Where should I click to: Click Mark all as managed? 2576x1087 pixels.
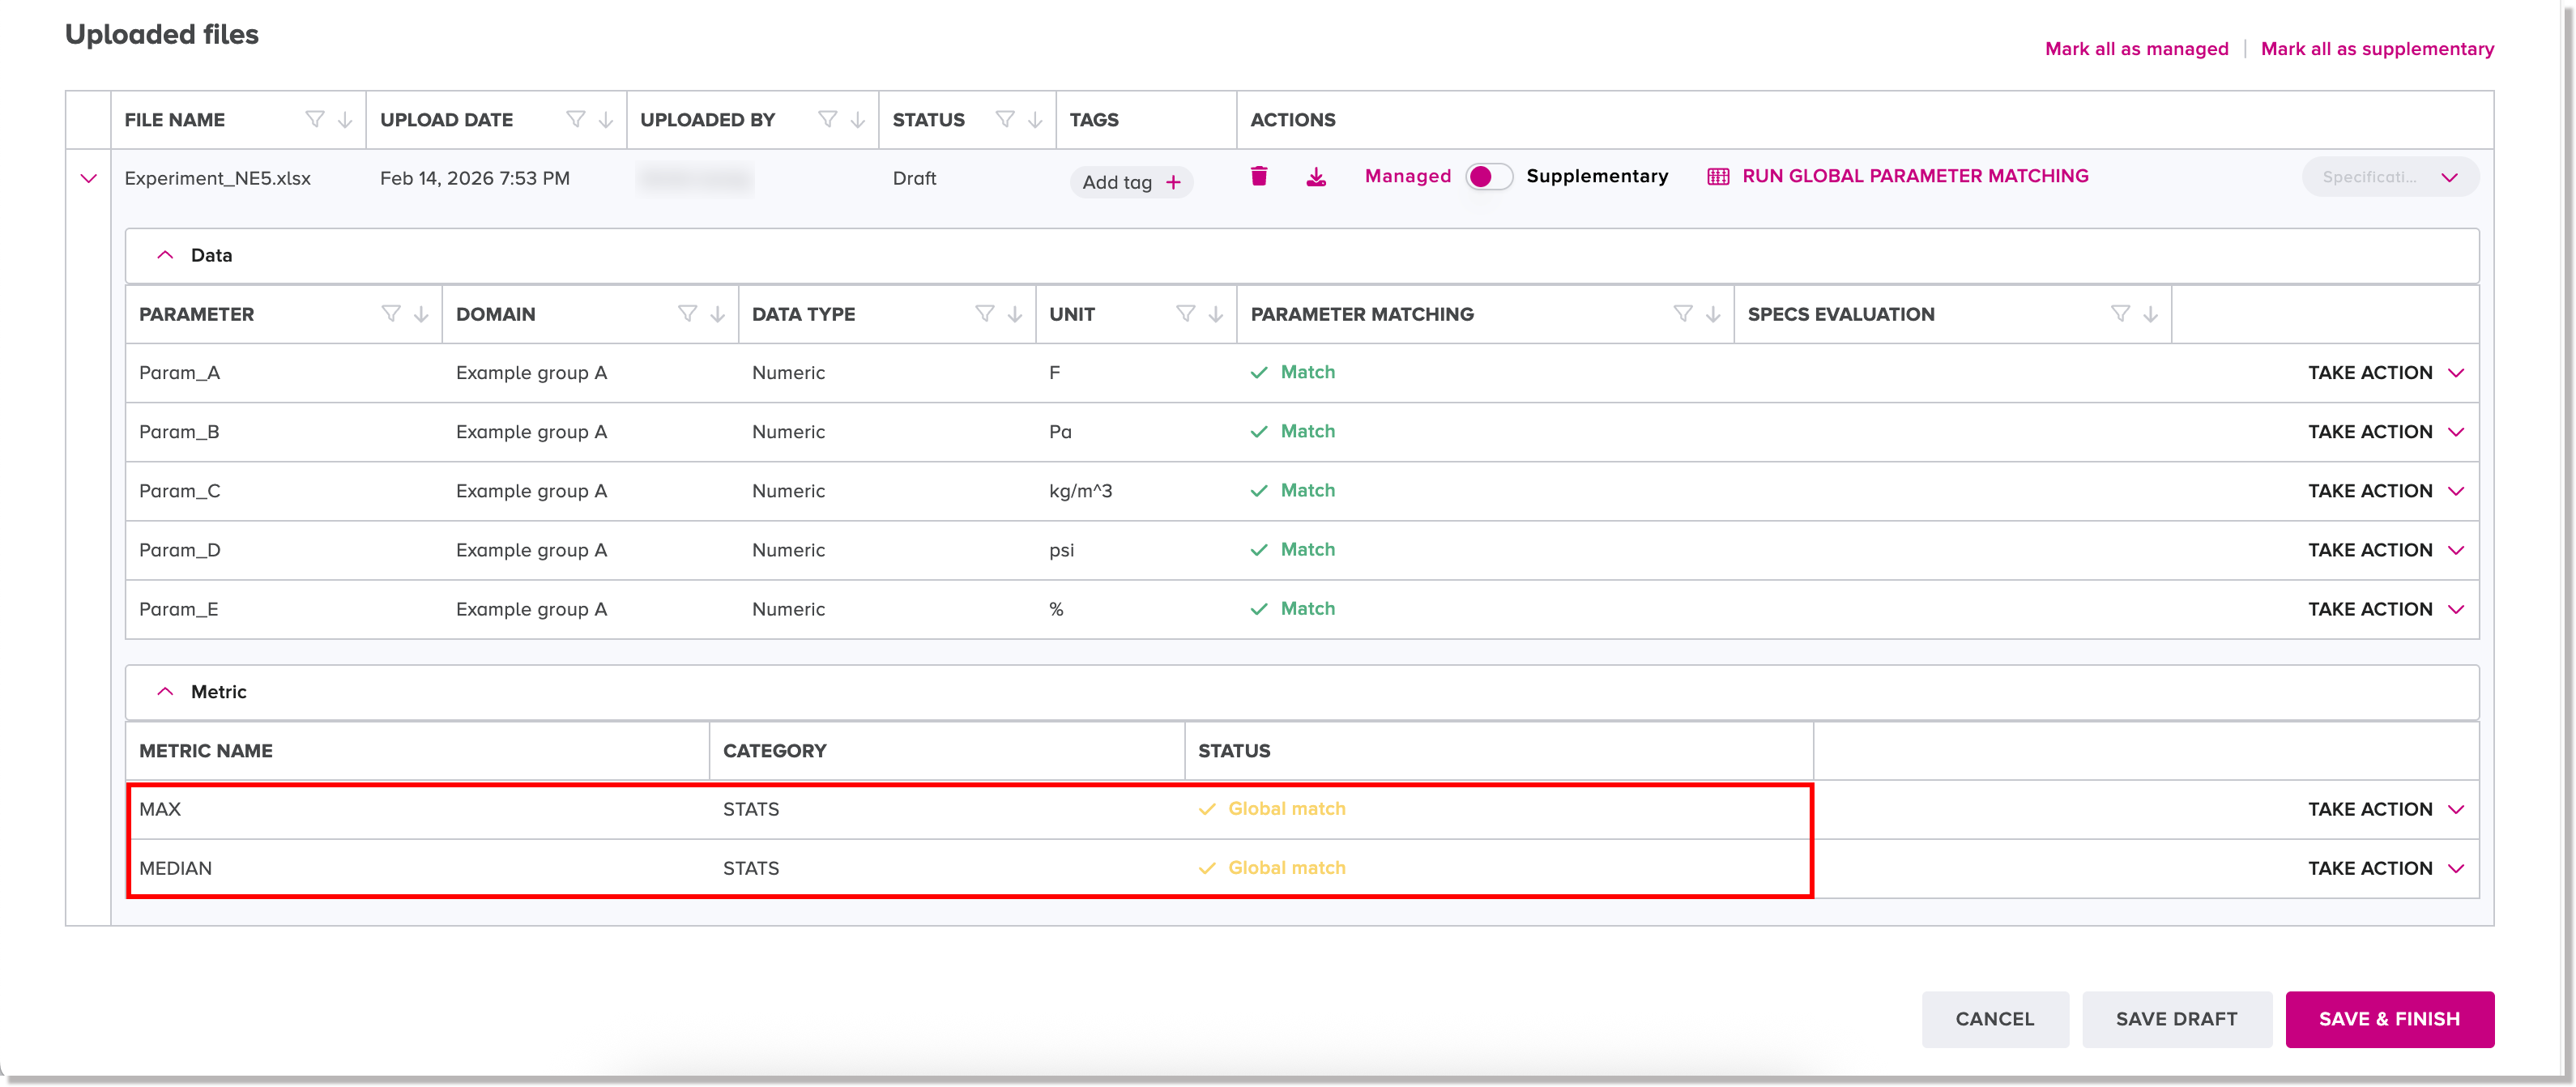(x=2137, y=49)
